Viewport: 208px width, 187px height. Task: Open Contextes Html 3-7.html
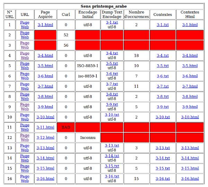(x=190, y=86)
